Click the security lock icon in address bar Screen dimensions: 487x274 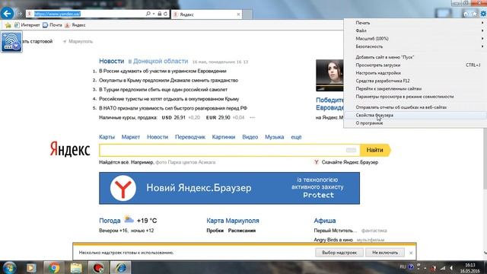tap(159, 14)
